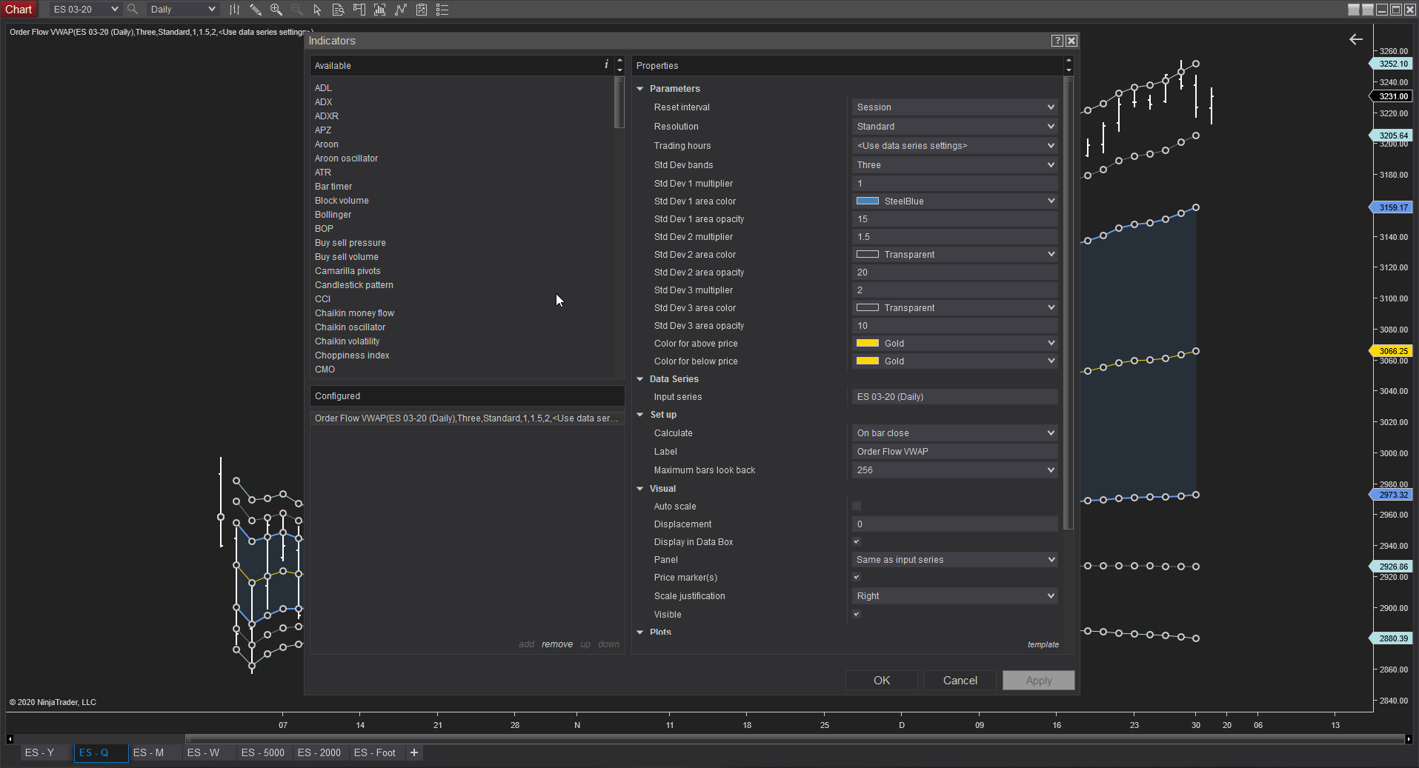Screen dimensions: 1419x768
Task: Open the Panel dropdown
Action: 954,560
